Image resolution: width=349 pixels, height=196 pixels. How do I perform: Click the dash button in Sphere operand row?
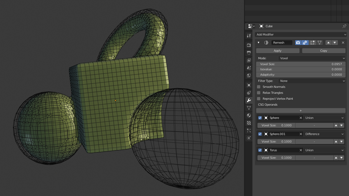click(314, 125)
